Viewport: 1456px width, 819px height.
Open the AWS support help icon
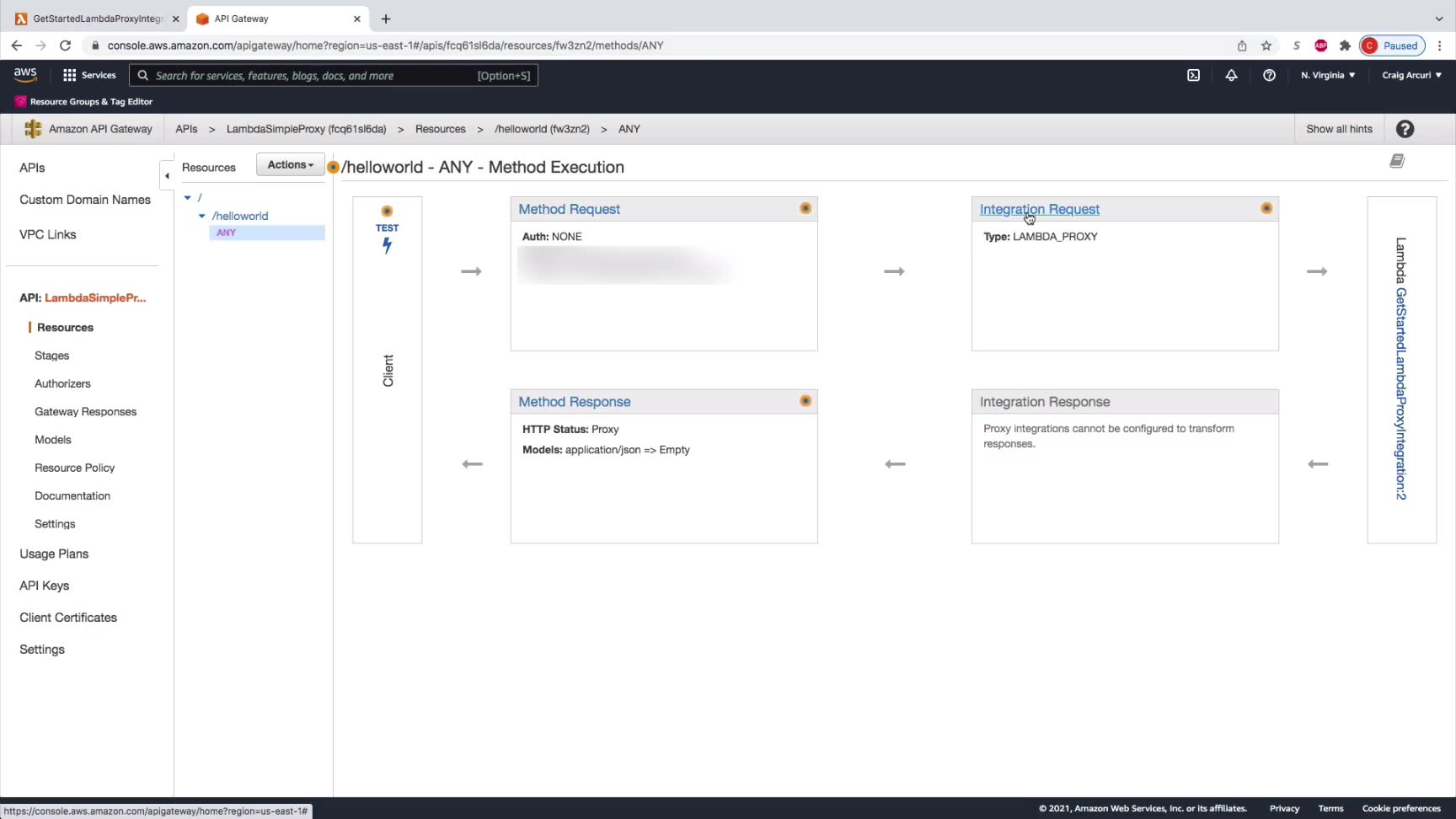click(x=1269, y=75)
